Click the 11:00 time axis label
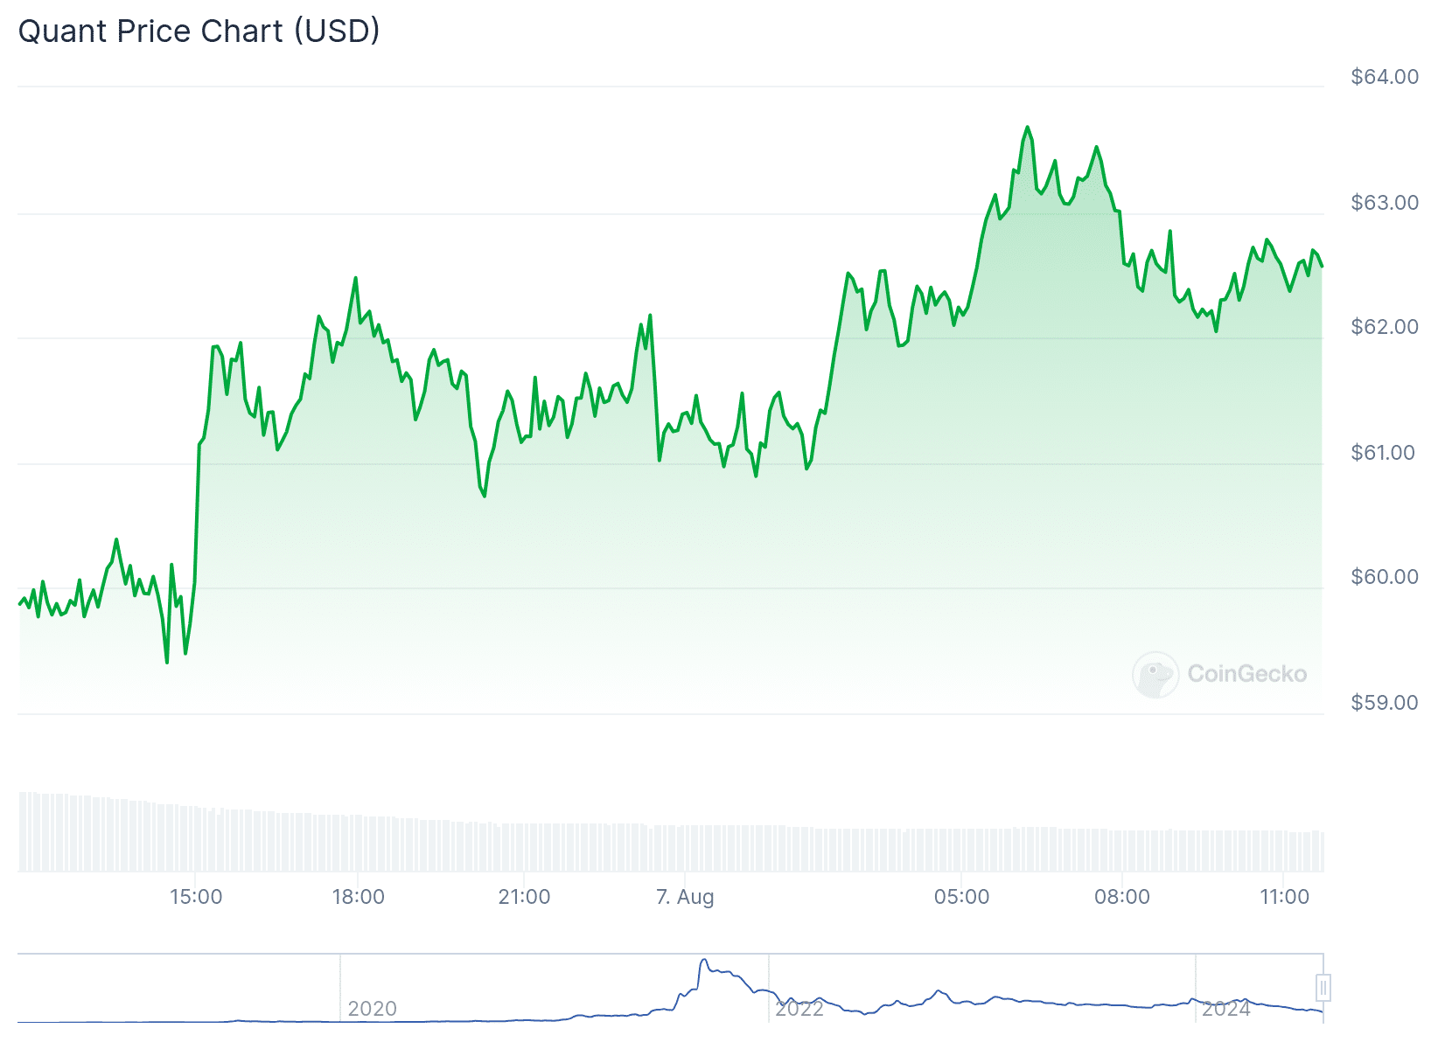This screenshot has height=1049, width=1438. (1284, 897)
